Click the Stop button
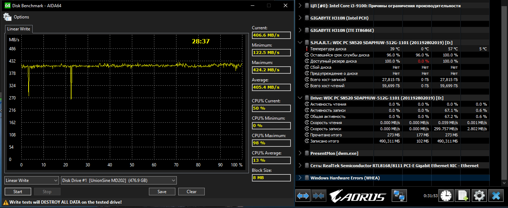 coord(47,192)
